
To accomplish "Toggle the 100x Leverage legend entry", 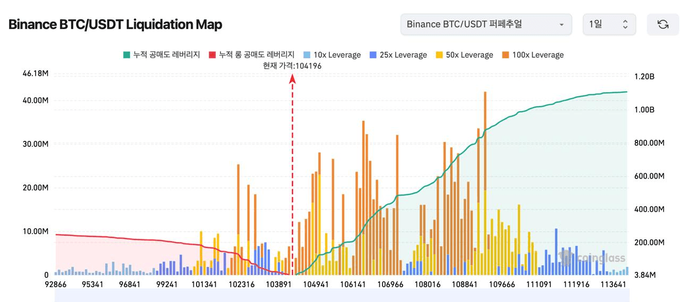I will tap(532, 55).
